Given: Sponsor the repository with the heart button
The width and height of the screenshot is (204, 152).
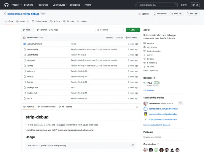Looking at the screenshot, I should 144,14.
